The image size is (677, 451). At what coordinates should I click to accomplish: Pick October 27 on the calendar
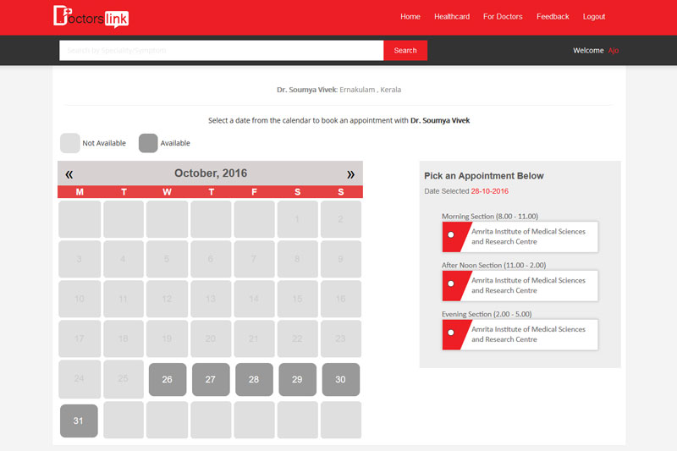point(211,380)
